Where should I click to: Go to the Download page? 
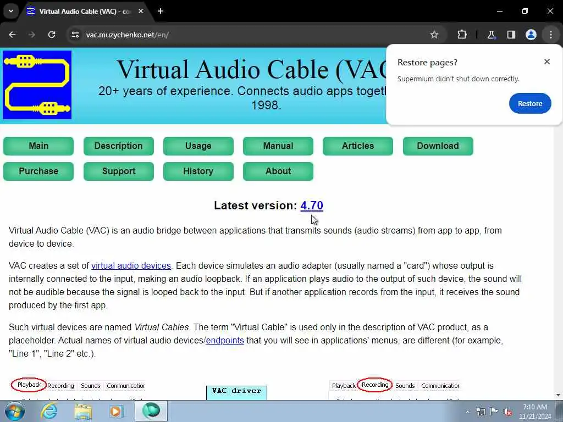pyautogui.click(x=438, y=146)
